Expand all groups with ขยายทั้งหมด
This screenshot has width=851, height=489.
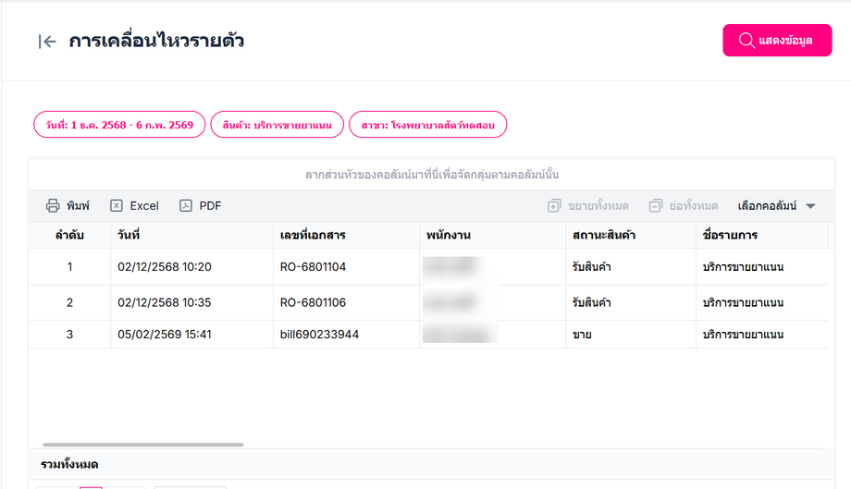587,206
